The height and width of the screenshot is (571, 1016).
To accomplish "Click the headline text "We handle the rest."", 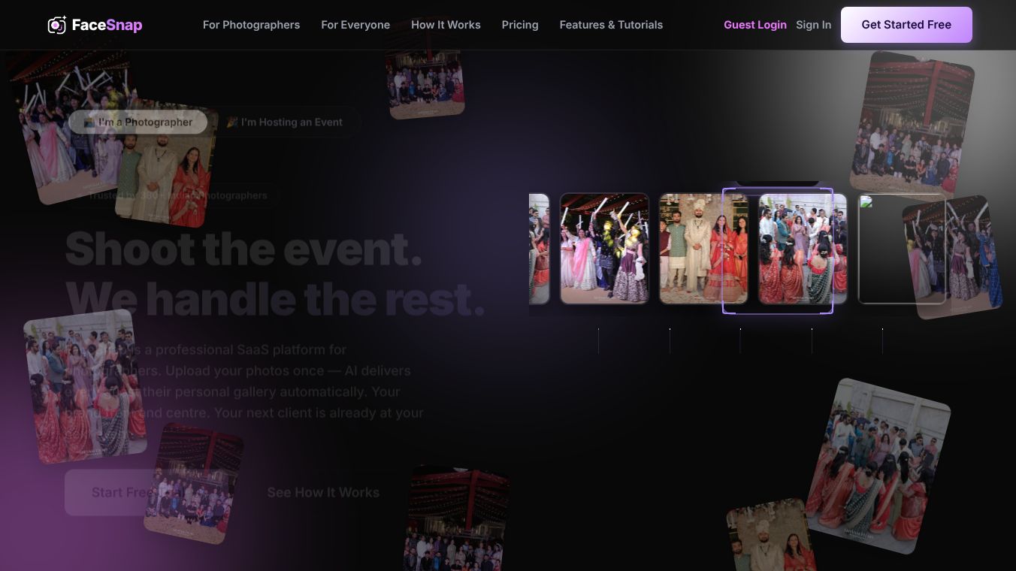I will click(275, 298).
